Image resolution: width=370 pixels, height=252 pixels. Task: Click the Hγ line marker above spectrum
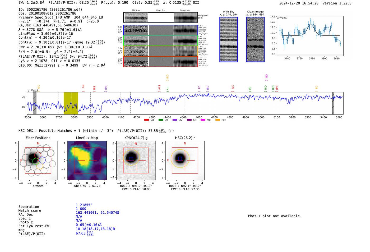tap(168, 89)
